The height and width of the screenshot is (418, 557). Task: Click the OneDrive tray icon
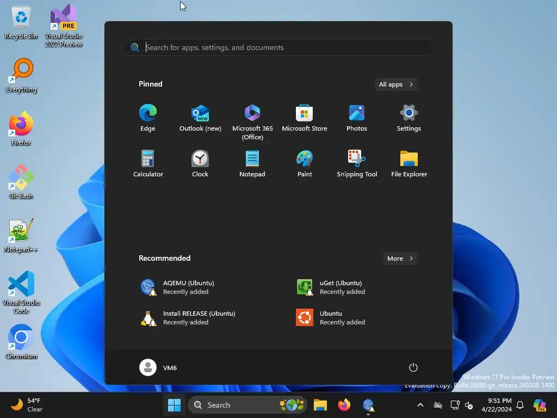click(x=438, y=405)
